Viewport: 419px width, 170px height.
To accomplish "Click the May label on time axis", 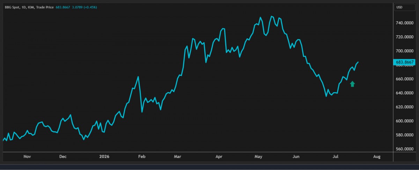I will [258, 157].
